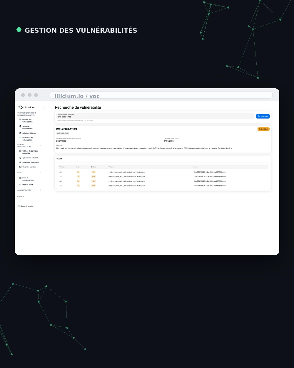Image resolution: width=294 pixels, height=368 pixels.
Task: Open Base de connaissances clipboard icon
Action: 20,178
